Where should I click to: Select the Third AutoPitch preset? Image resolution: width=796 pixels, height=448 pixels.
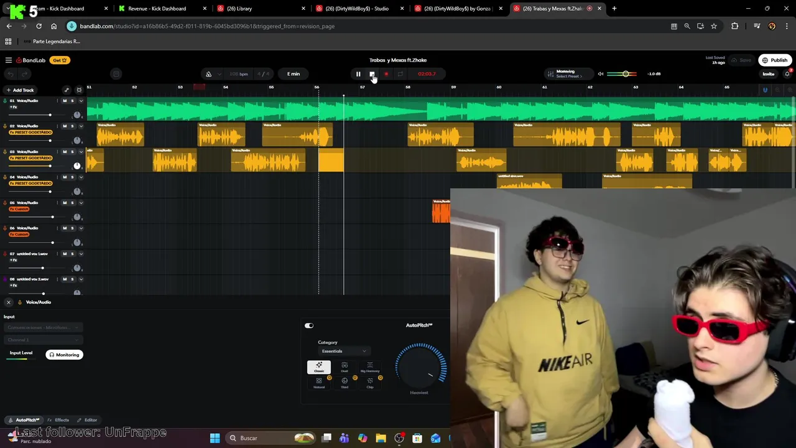click(345, 383)
